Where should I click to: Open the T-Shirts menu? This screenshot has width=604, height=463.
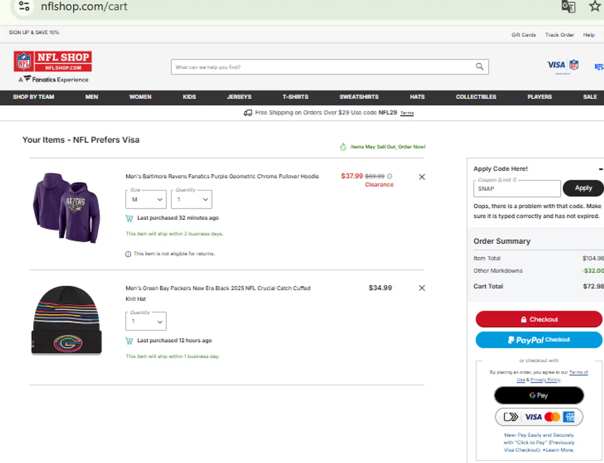click(x=295, y=97)
